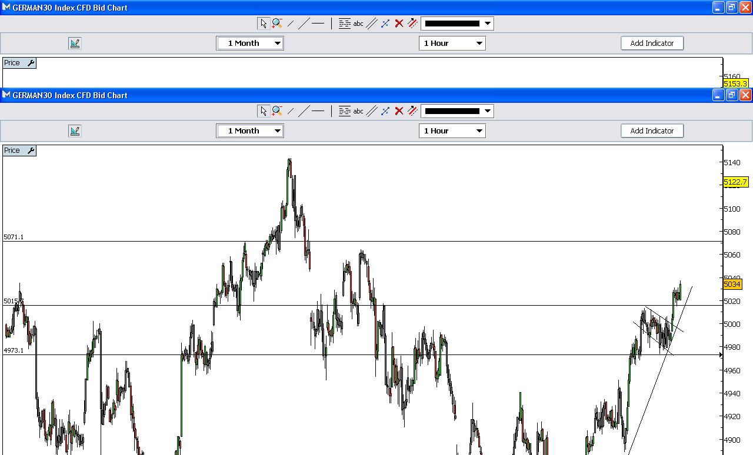
Task: Activate the zoom magnifier in the background chart window
Action: click(x=277, y=24)
